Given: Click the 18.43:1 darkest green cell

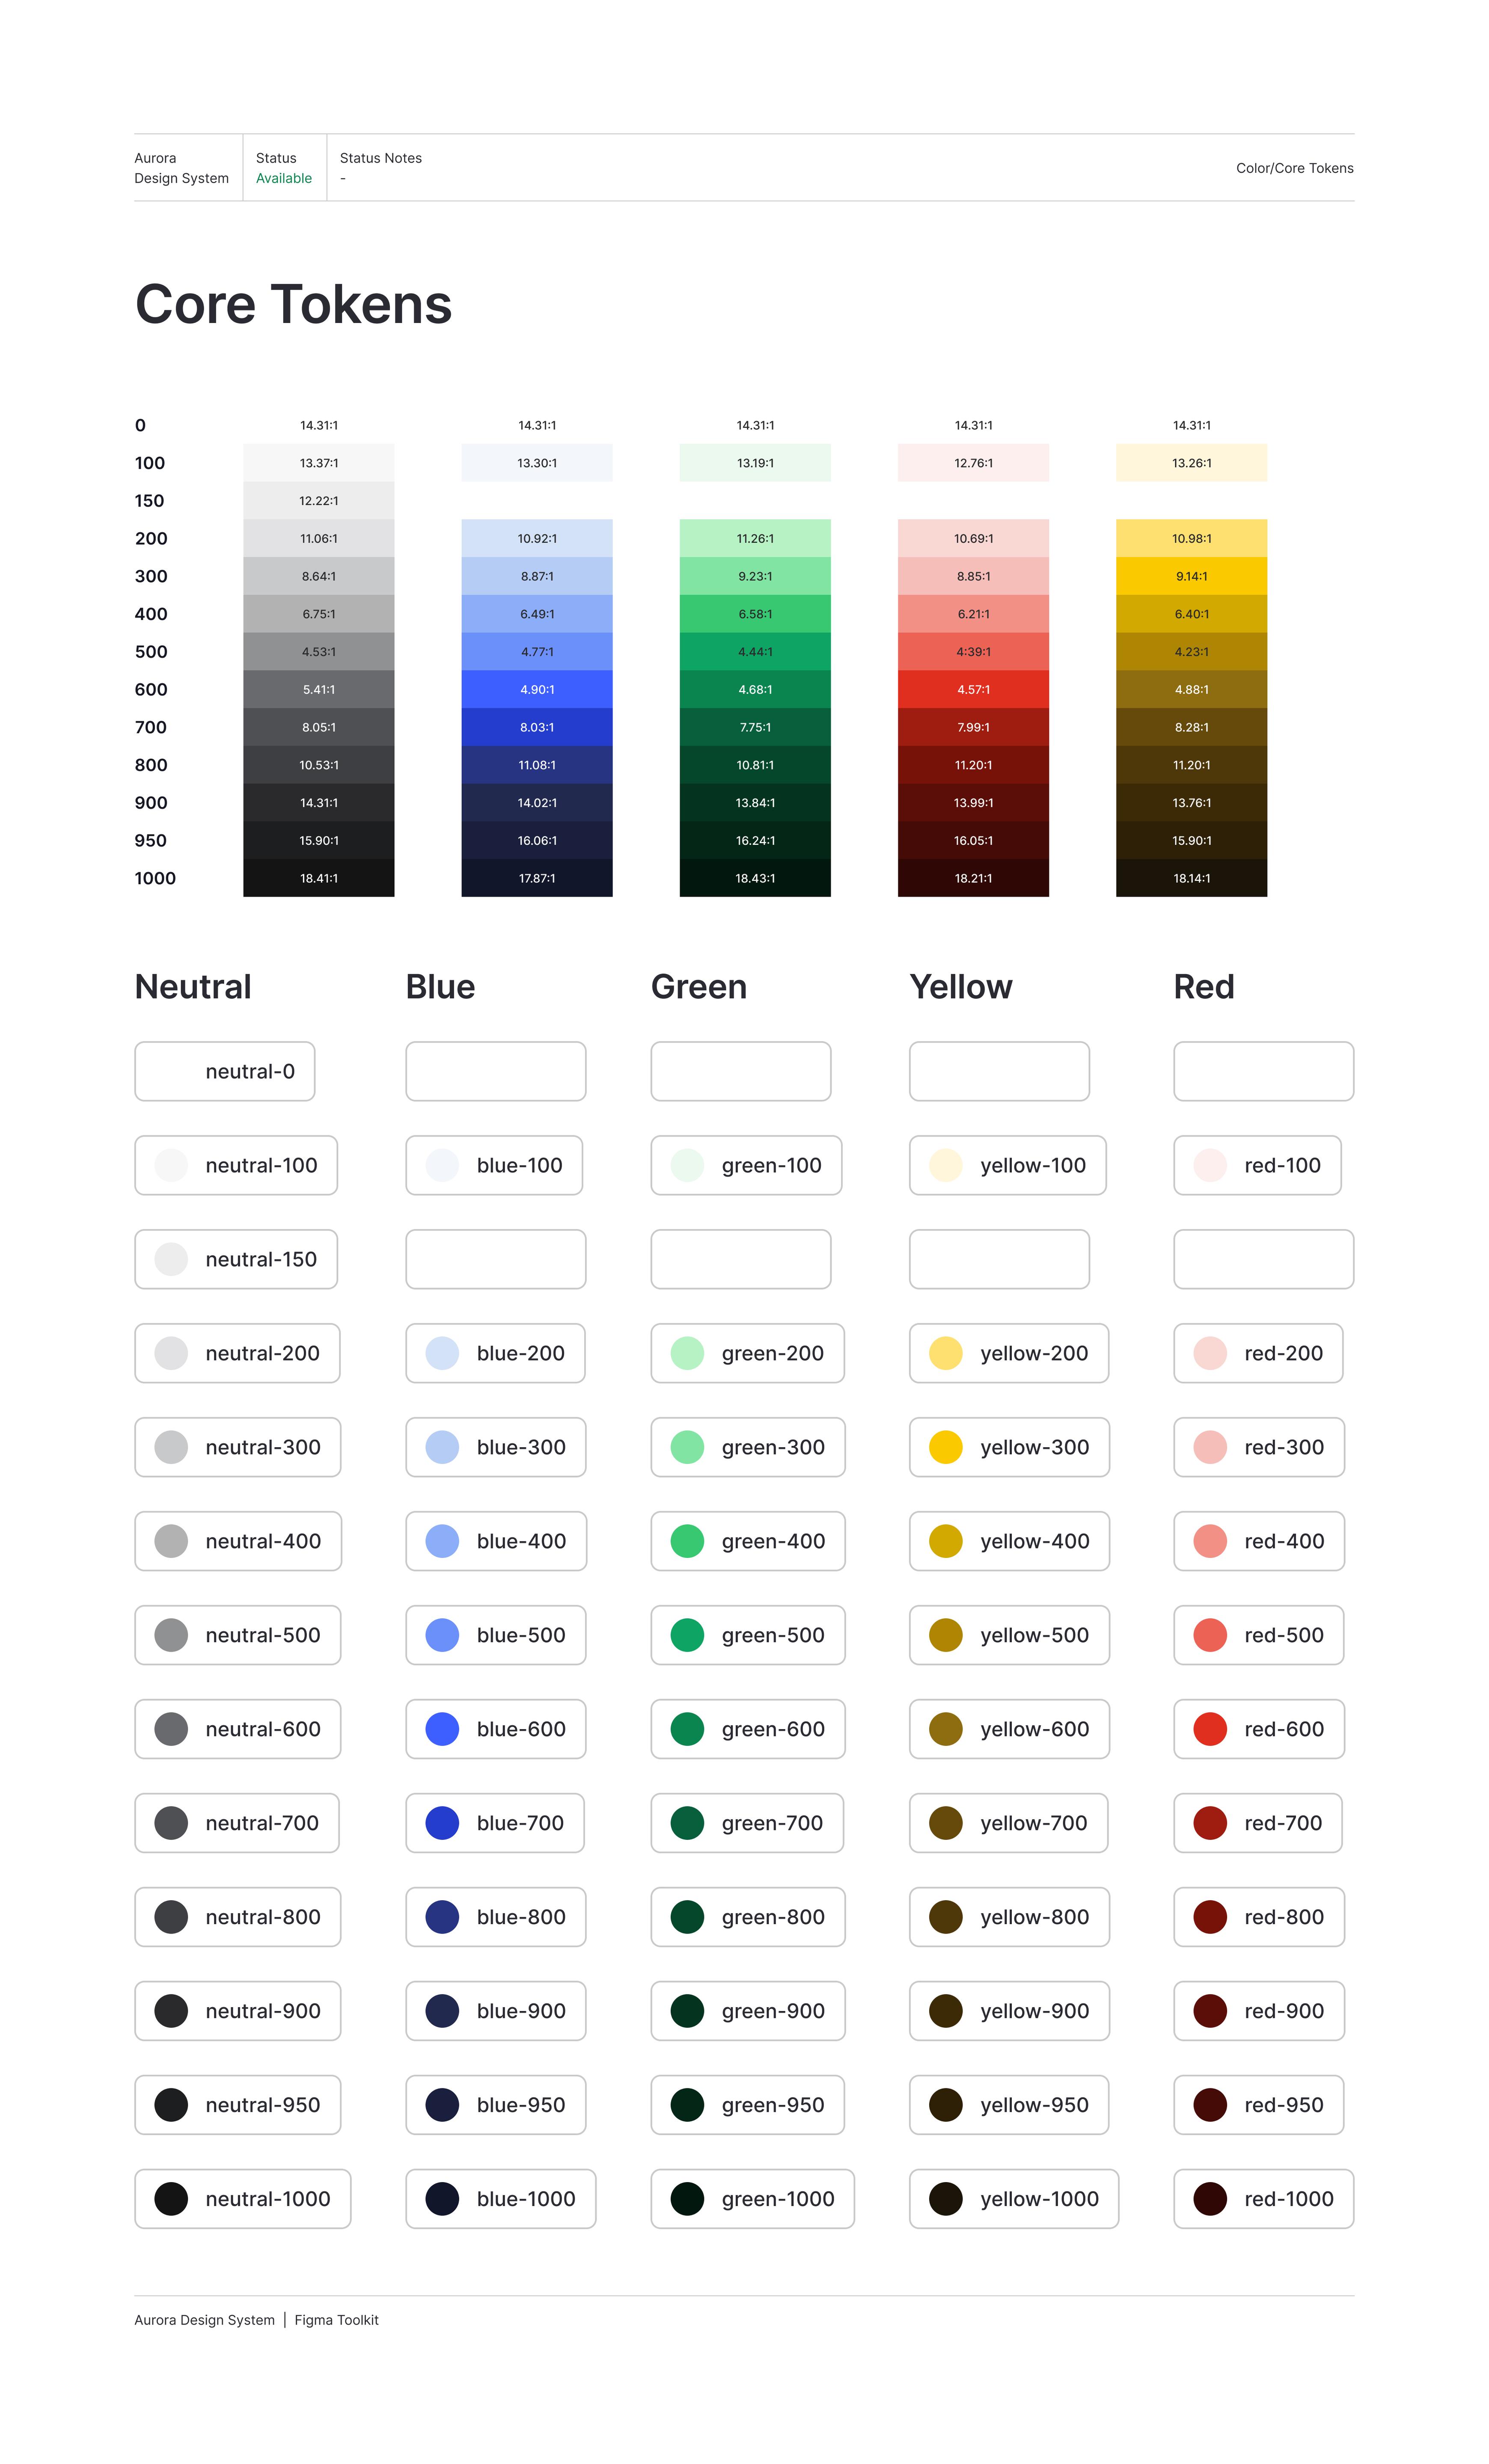Looking at the screenshot, I should tap(755, 878).
